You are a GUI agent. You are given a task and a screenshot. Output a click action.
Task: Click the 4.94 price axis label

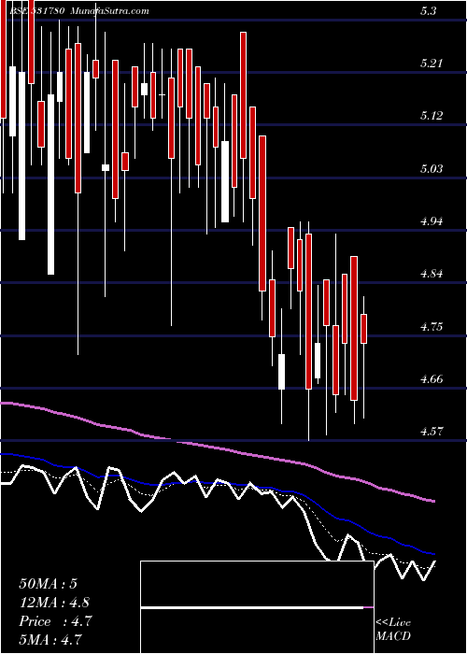click(432, 221)
